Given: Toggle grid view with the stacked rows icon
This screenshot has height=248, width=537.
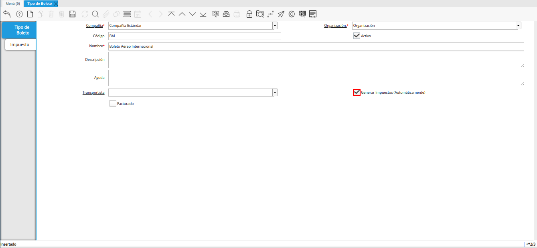Looking at the screenshot, I should click(127, 14).
